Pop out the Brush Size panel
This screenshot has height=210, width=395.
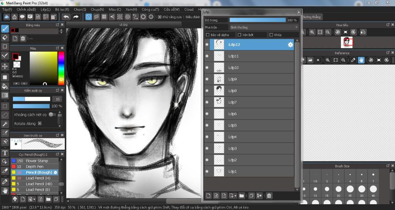(388, 166)
